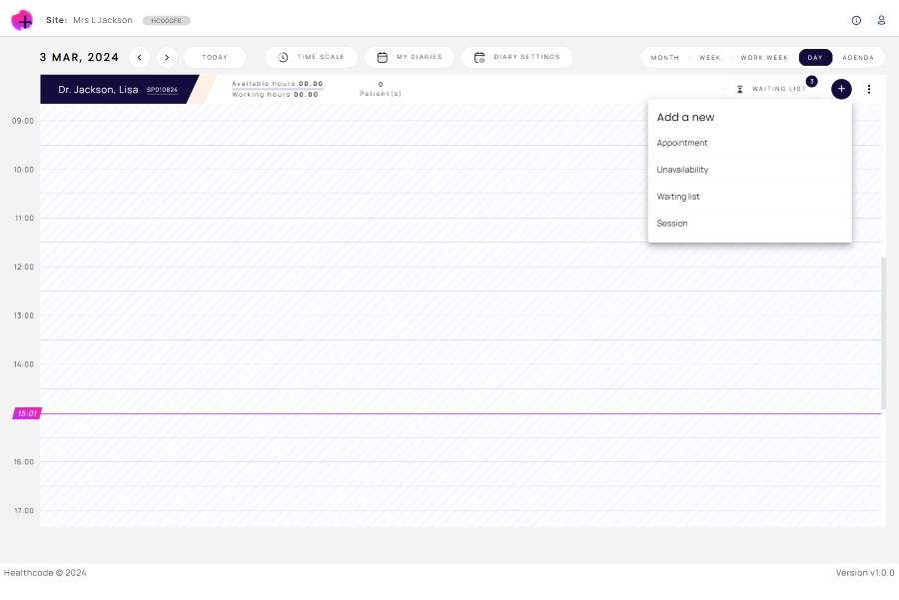Click the Today button
The height and width of the screenshot is (600, 899).
(214, 57)
